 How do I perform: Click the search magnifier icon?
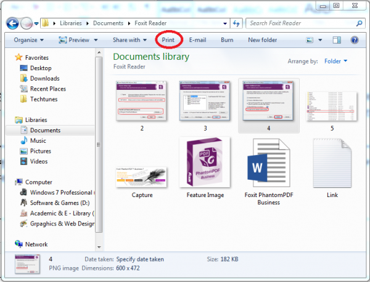coord(359,23)
